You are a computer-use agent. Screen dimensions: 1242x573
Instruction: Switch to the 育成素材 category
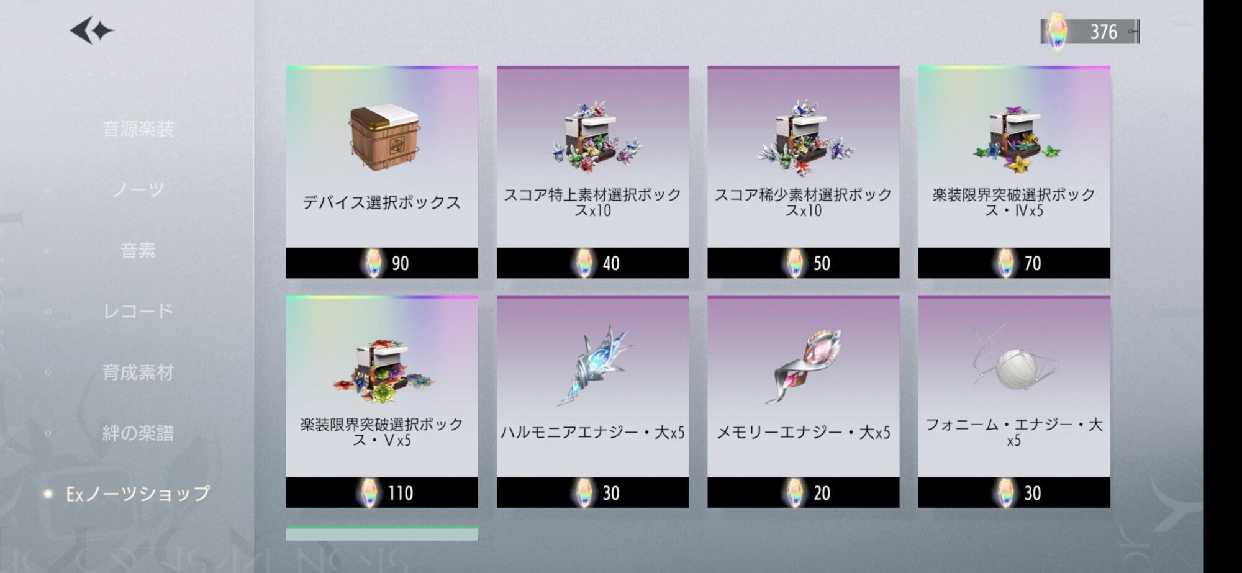point(138,372)
